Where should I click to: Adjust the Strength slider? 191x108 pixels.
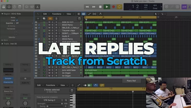coord(54,104)
